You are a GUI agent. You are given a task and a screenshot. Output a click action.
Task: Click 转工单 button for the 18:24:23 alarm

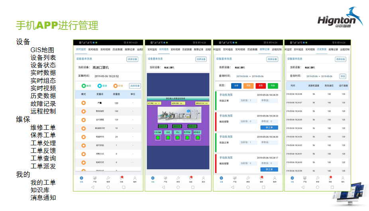click(269, 127)
